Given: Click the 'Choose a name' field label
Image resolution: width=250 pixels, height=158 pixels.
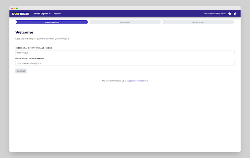Looking at the screenshot, I should coord(34,48).
